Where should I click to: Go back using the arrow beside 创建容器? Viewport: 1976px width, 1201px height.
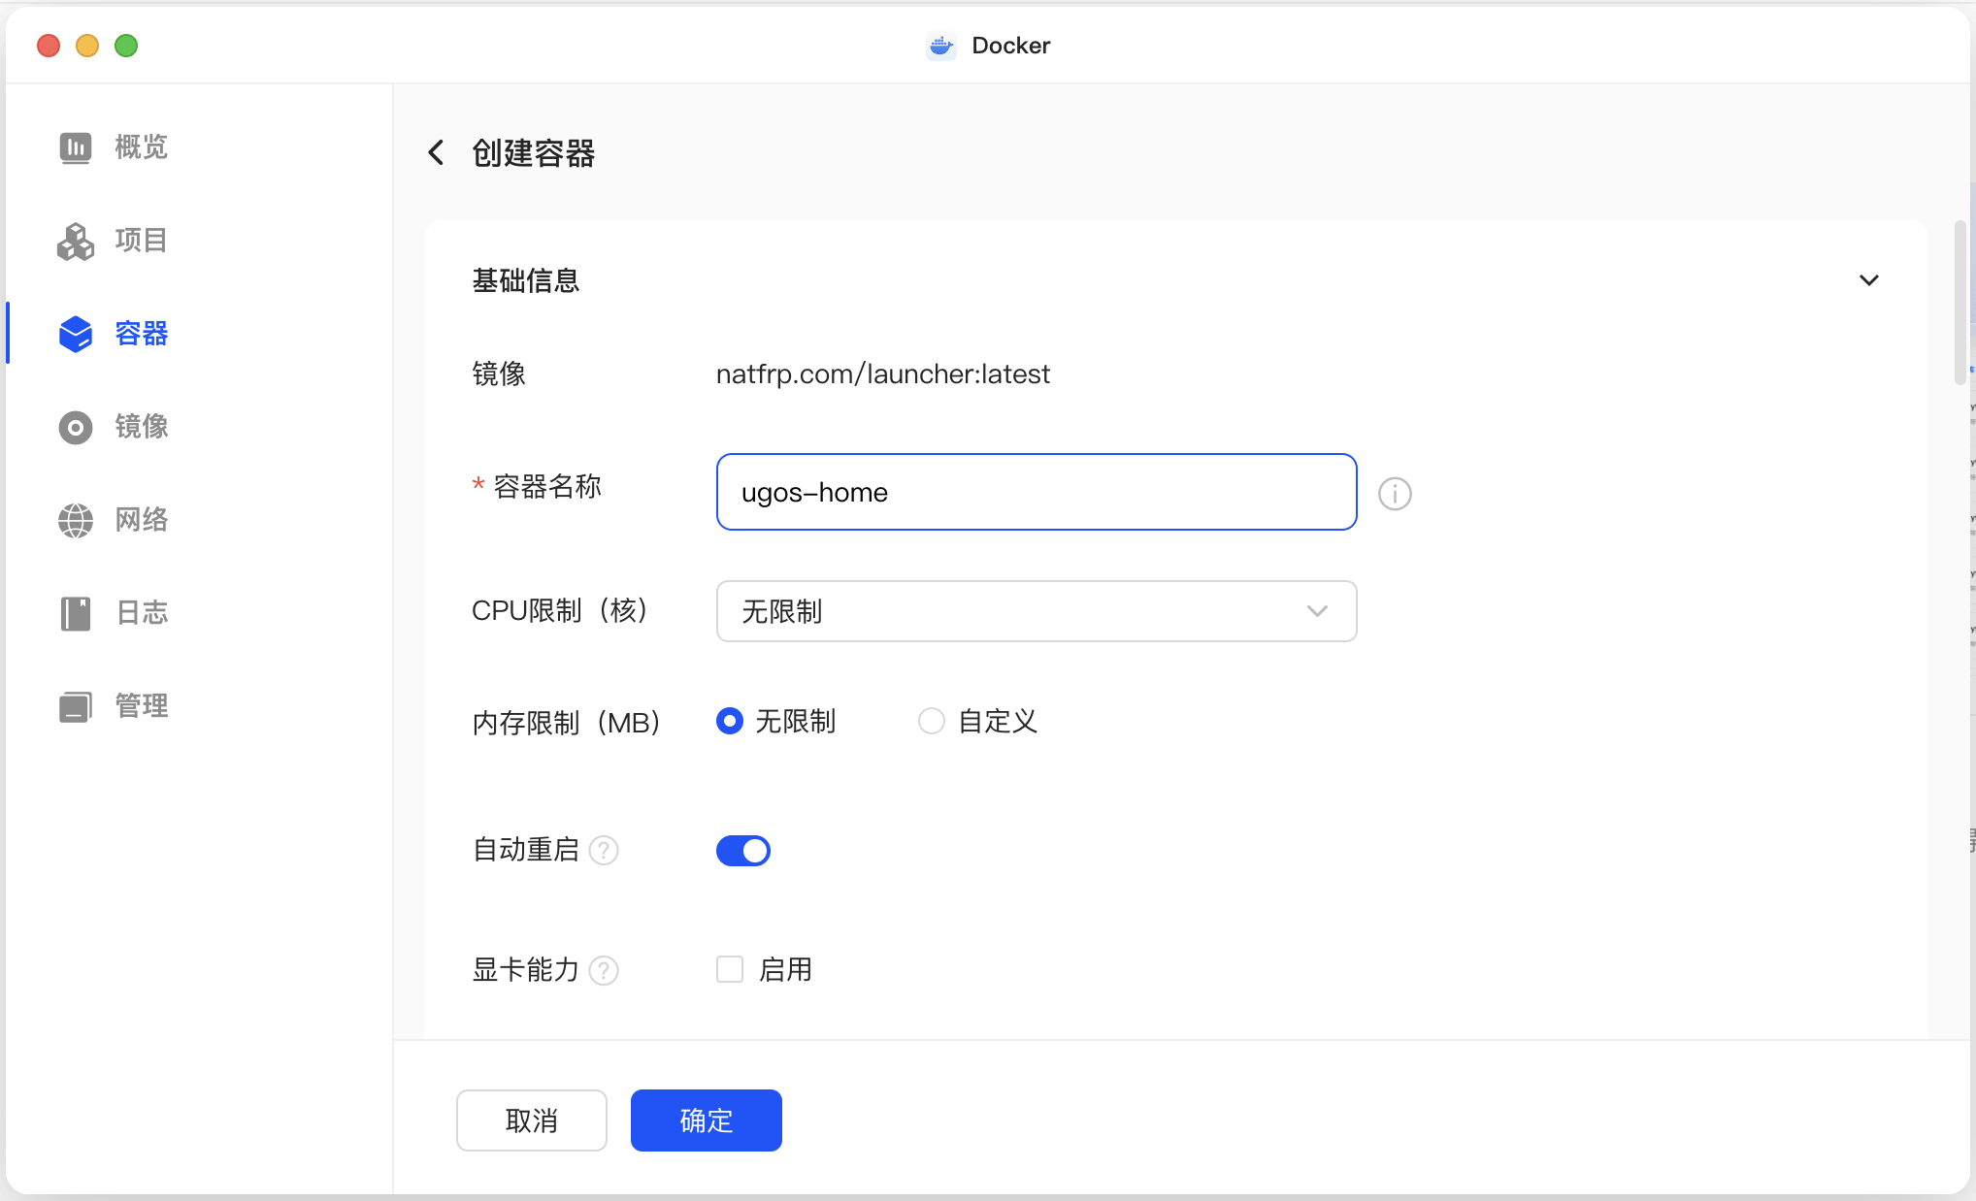437,152
